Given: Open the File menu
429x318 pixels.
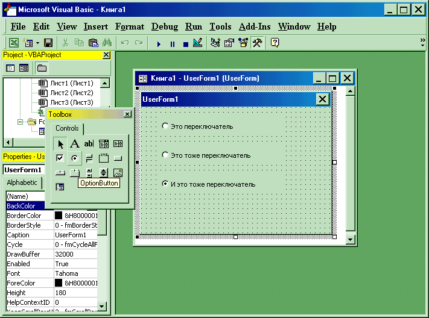Looking at the screenshot, I should [x=18, y=26].
